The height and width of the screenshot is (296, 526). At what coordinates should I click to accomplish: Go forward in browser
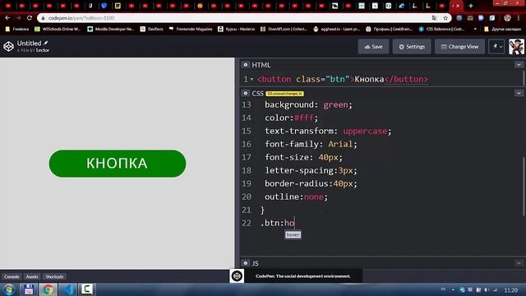pyautogui.click(x=18, y=18)
